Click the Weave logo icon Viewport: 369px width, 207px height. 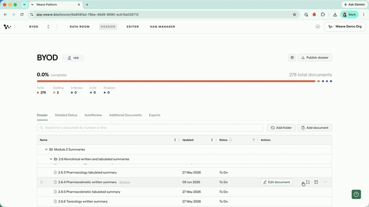coord(7,26)
